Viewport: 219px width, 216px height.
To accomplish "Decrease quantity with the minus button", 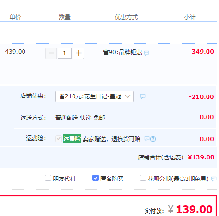I will pyautogui.click(x=51, y=53).
